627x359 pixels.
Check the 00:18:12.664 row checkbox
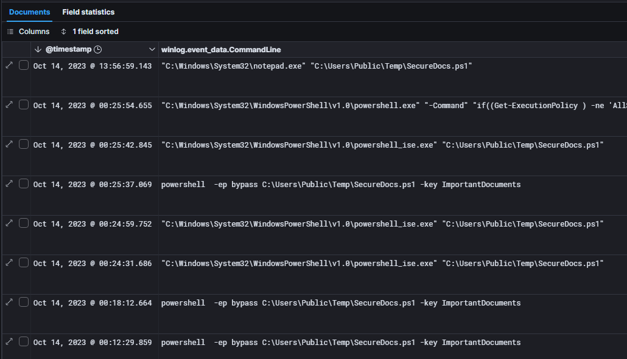click(x=24, y=302)
